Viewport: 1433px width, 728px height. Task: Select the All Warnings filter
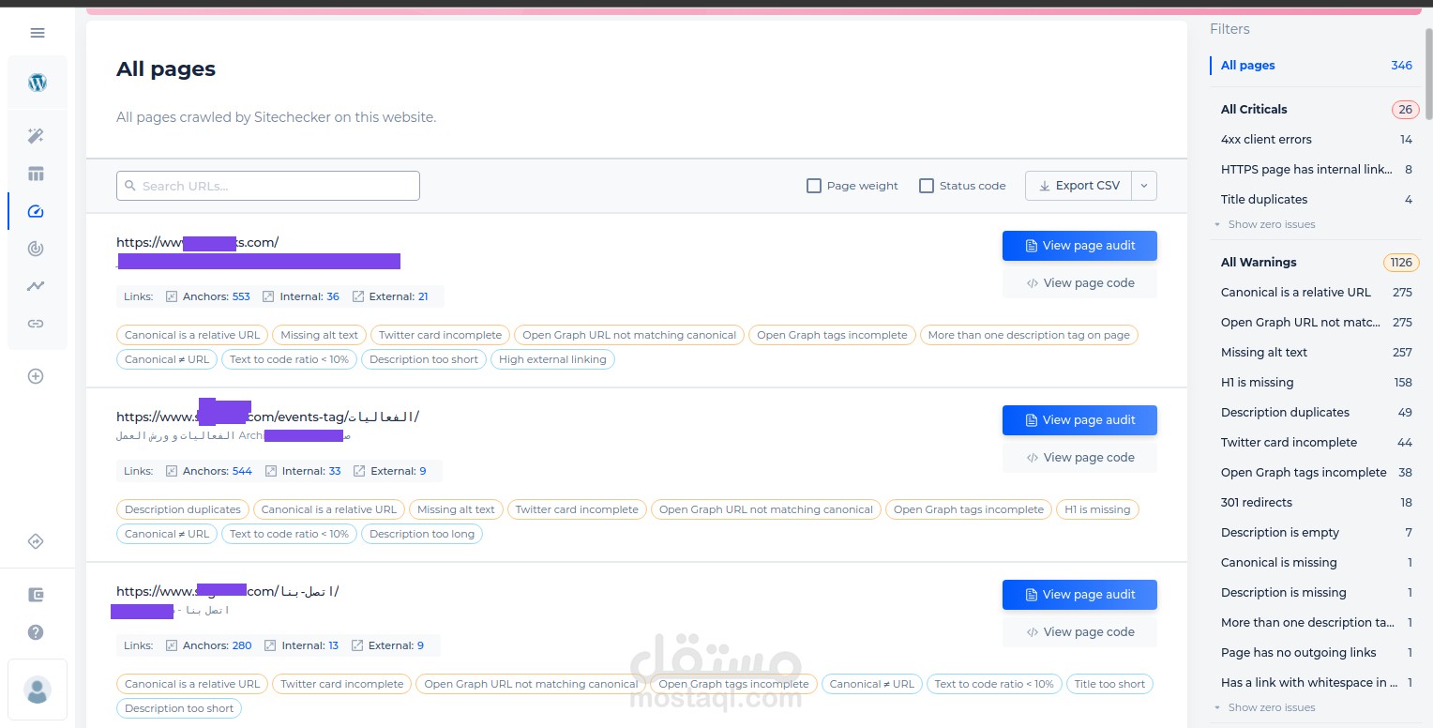1259,262
